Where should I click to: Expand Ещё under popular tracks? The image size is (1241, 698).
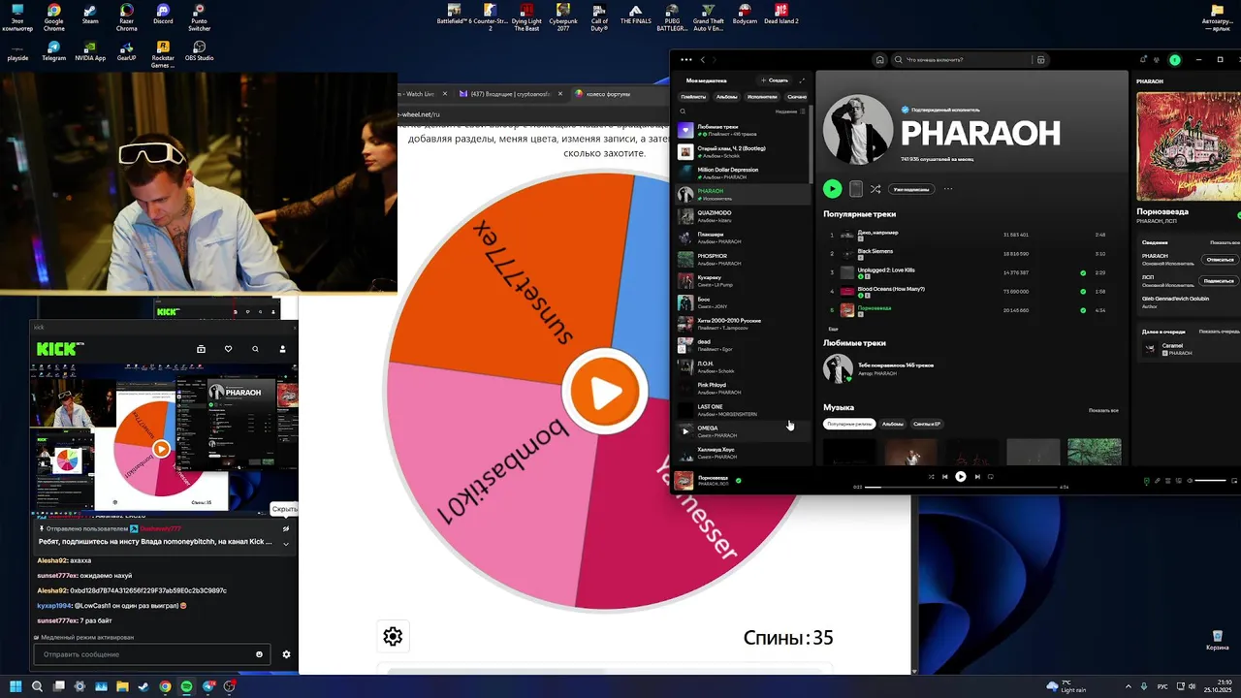coord(833,329)
